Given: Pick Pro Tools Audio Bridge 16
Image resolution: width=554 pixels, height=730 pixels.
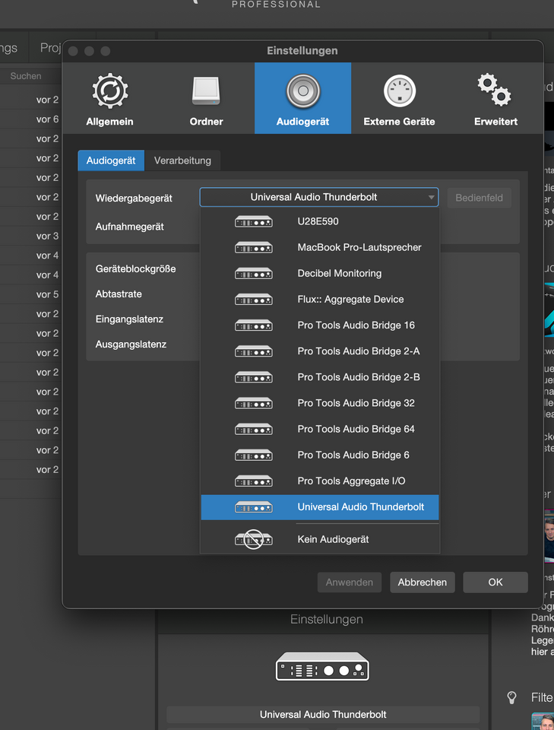Looking at the screenshot, I should 320,325.
